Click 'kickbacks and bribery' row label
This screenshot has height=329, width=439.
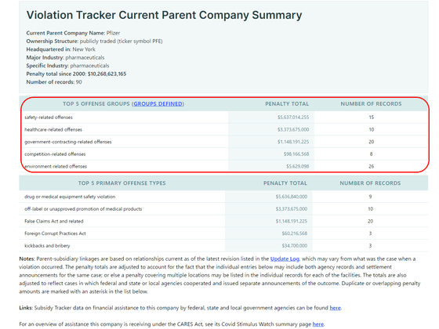point(47,246)
